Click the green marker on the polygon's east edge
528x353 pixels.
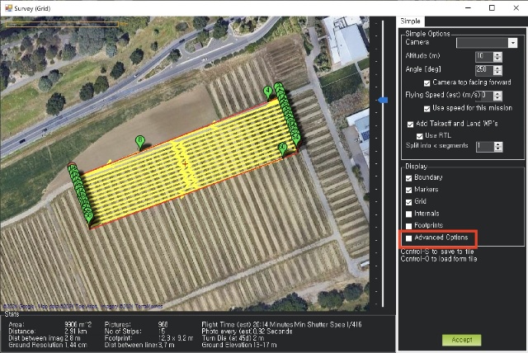pyautogui.click(x=283, y=148)
